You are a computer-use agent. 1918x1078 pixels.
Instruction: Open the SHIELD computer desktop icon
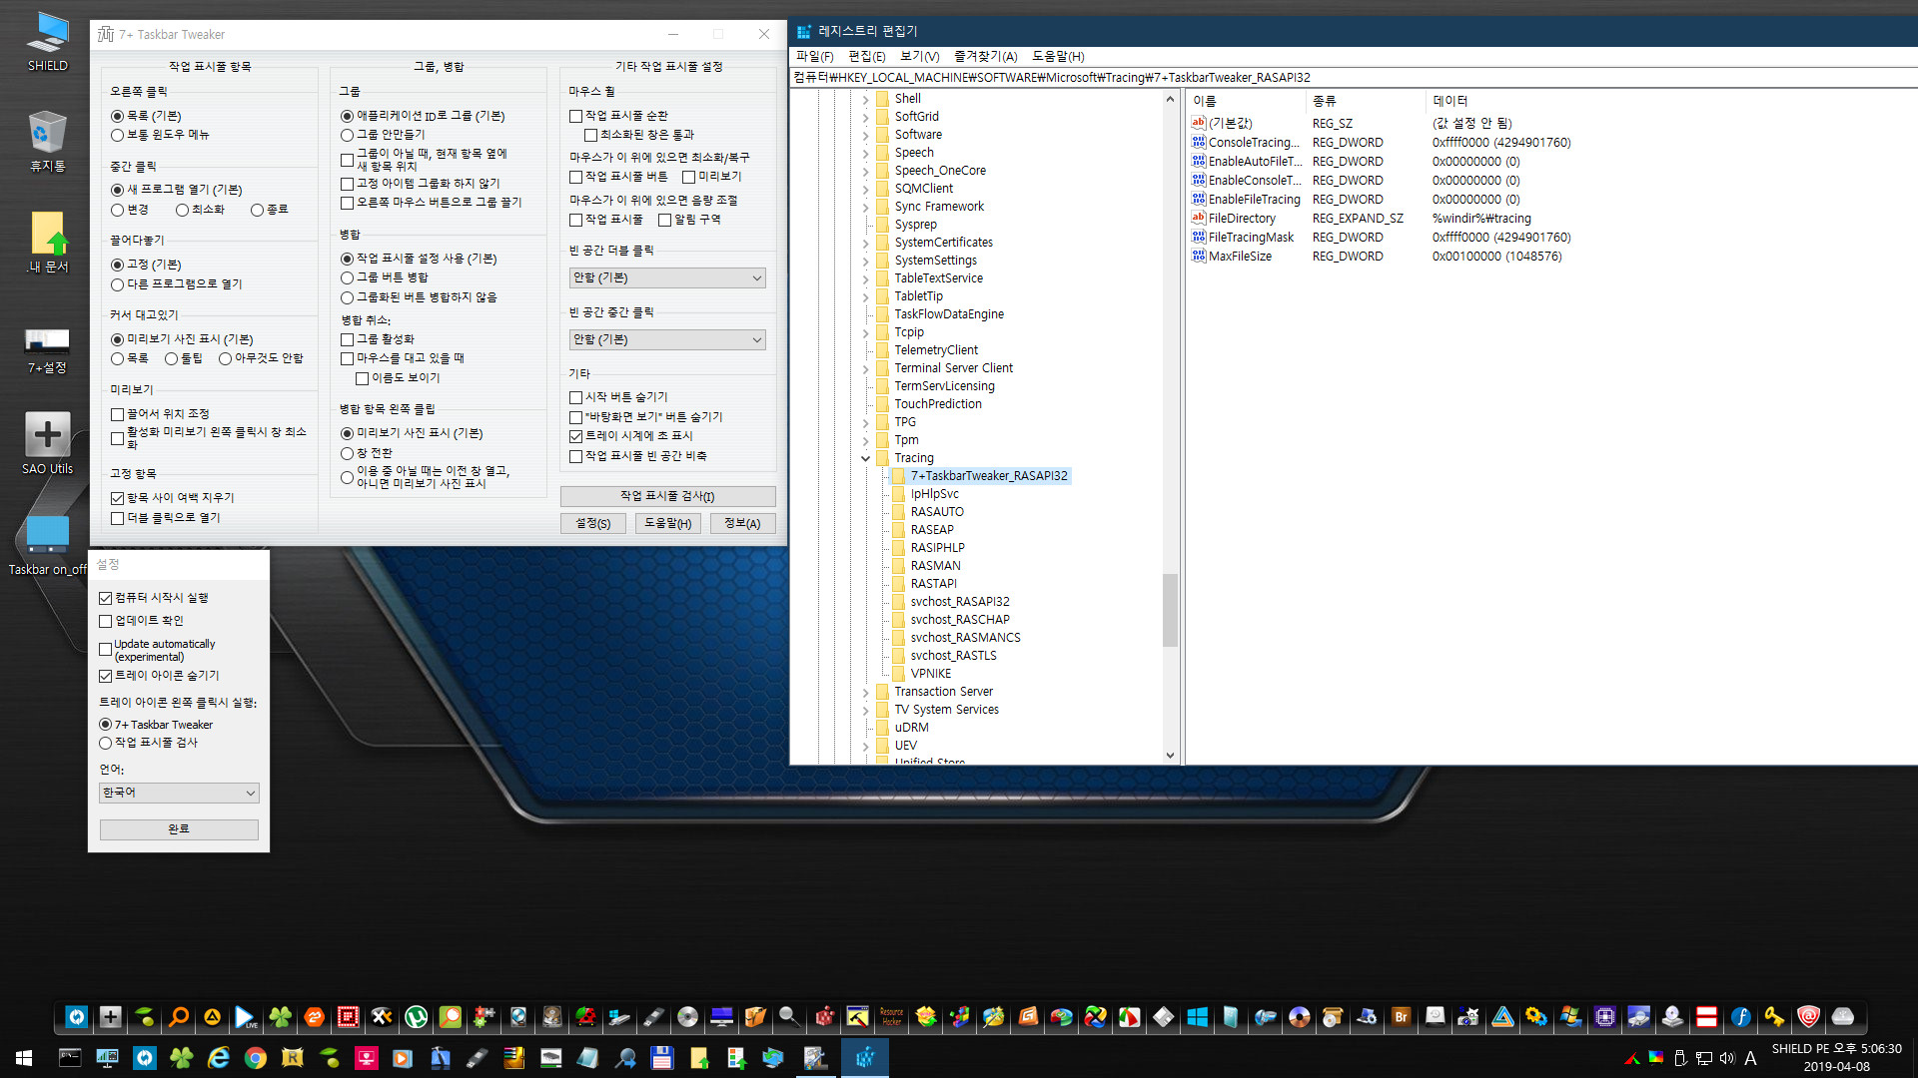[47, 42]
